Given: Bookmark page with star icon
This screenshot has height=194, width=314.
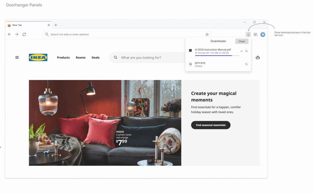Looking at the screenshot, I should pos(207,34).
